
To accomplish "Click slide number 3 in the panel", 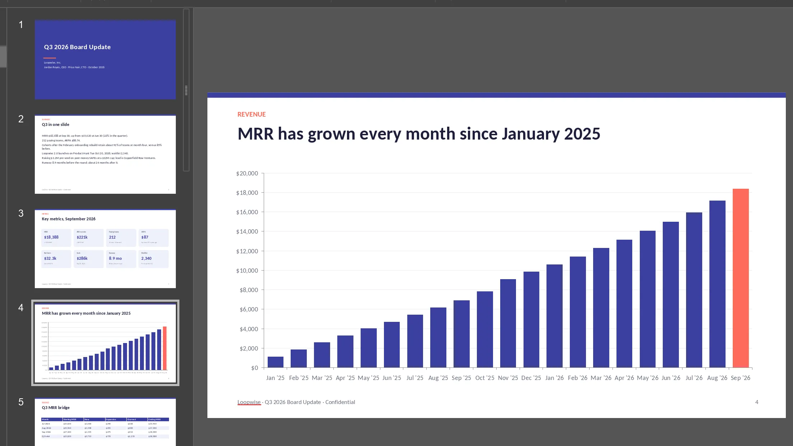I will coord(21,213).
